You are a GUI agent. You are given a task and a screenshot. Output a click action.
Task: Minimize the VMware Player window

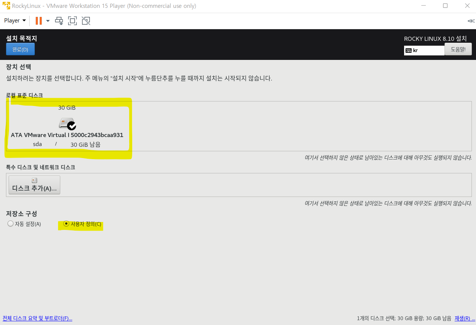pos(424,6)
